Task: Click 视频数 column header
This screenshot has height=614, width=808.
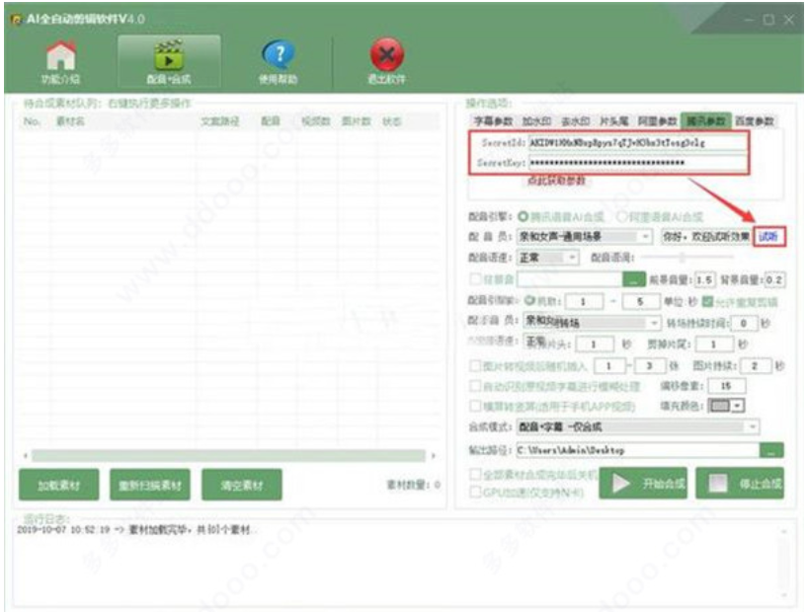Action: 316,121
